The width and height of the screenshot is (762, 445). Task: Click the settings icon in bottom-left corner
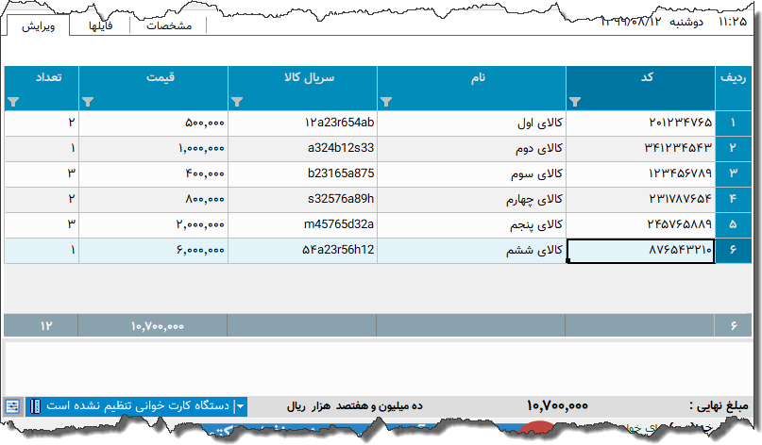click(12, 405)
